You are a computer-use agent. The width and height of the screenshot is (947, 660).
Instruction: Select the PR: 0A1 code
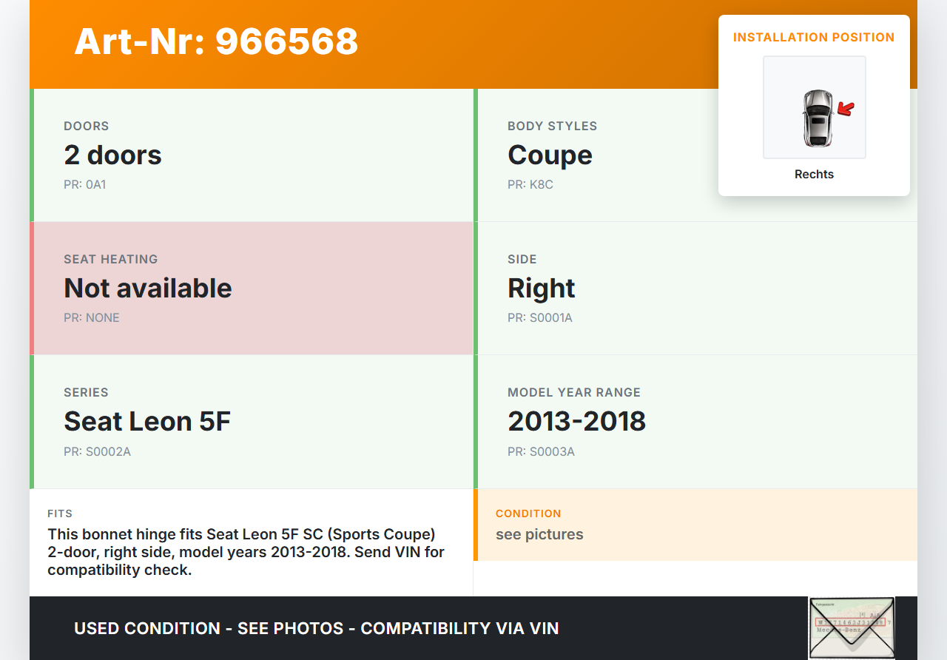tap(84, 185)
